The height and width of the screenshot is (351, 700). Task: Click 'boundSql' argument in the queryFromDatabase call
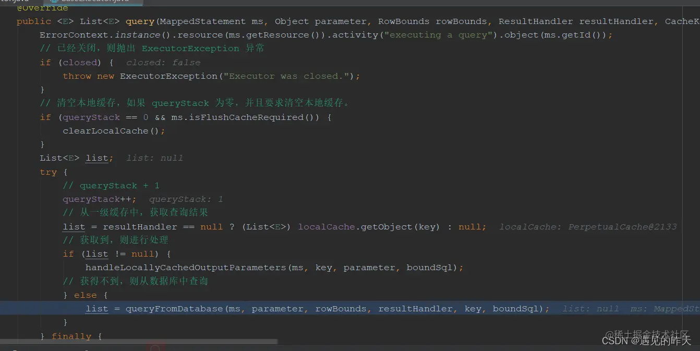click(x=515, y=309)
